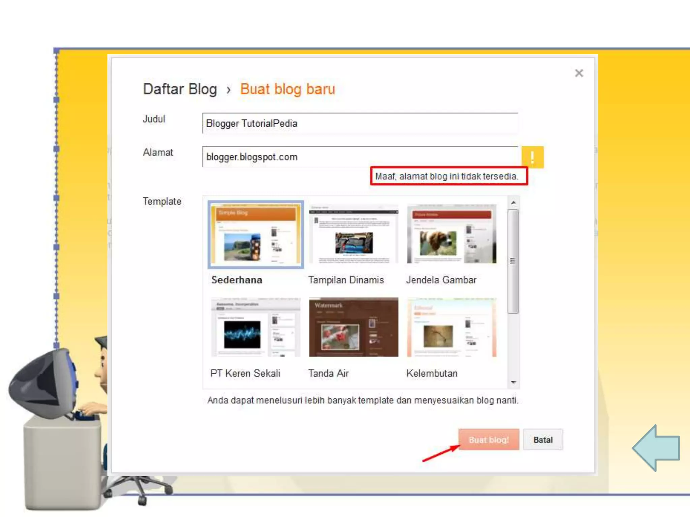Click the yellow exclamation warning icon
This screenshot has width=690, height=517.
532,157
